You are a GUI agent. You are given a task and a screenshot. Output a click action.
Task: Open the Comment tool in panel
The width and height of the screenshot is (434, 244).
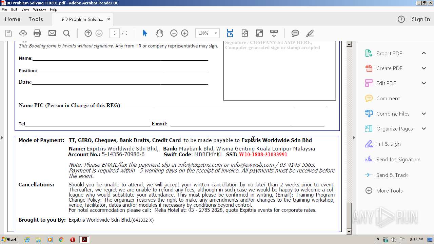point(388,98)
